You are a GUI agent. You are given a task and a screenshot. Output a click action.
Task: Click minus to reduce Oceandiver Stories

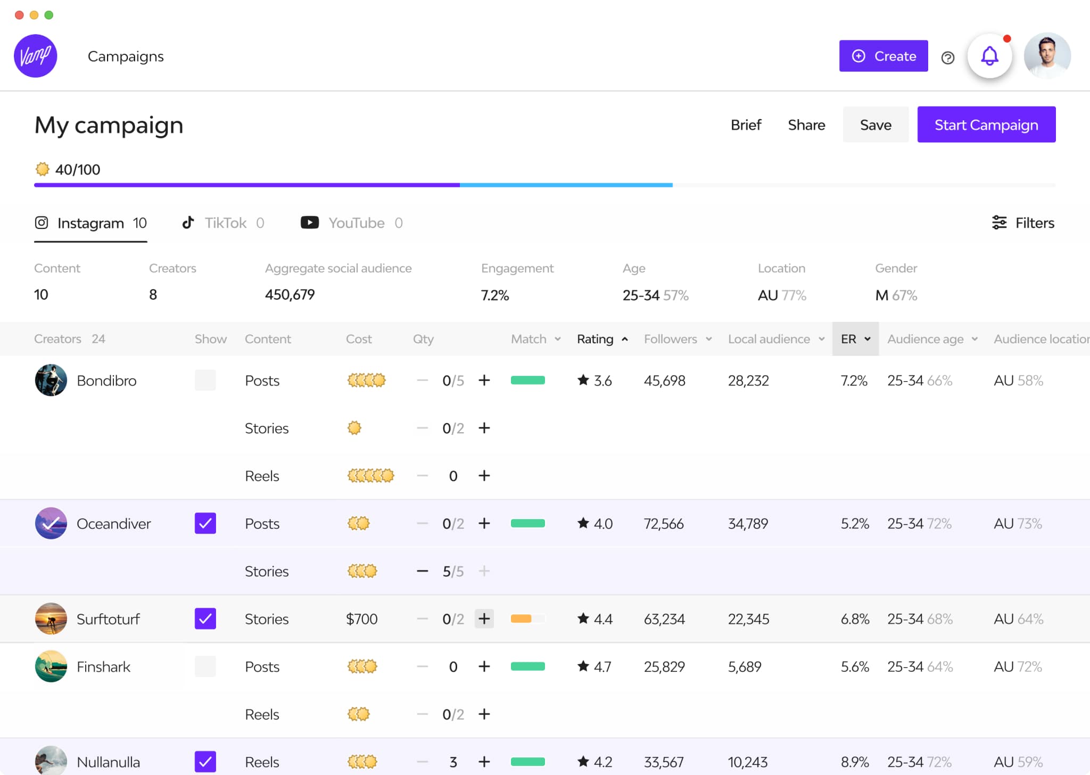(422, 571)
